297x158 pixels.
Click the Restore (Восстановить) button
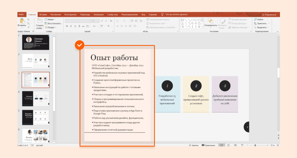coord(53,23)
